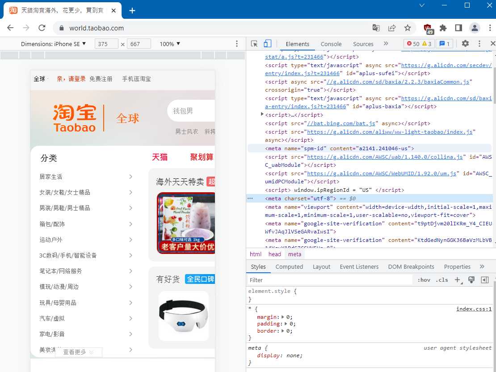Click the 手机逛淘宝 link

pyautogui.click(x=136, y=79)
